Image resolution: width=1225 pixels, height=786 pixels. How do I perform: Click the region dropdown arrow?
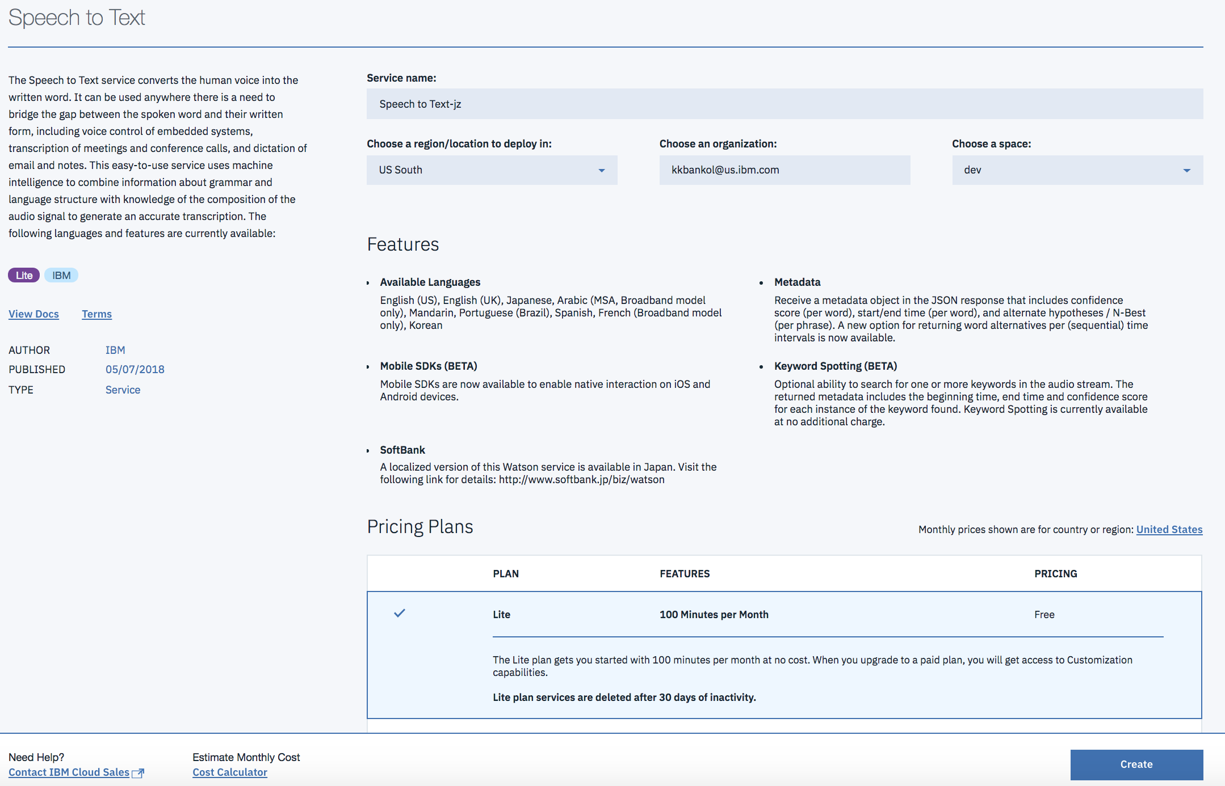pos(602,170)
